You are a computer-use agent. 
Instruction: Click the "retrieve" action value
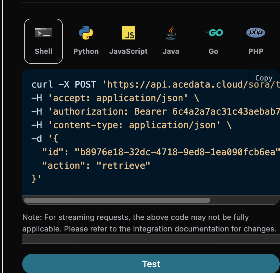click(126, 165)
